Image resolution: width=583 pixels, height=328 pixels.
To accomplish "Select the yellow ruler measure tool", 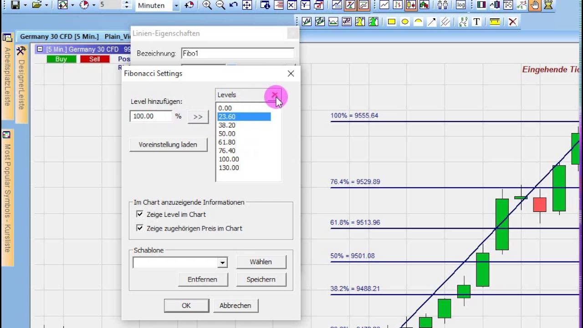I will pos(495,22).
